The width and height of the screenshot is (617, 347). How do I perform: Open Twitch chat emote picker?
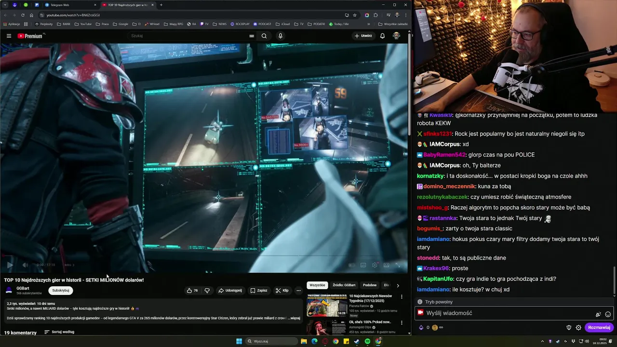coord(608,314)
